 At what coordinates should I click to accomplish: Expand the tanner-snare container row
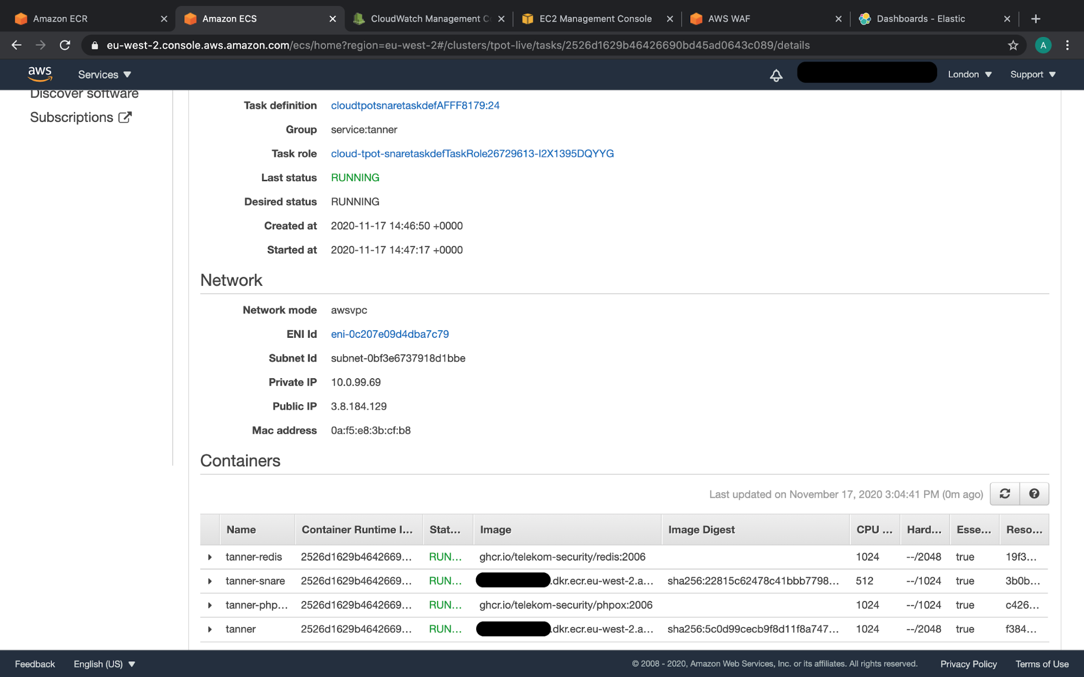[x=210, y=581]
